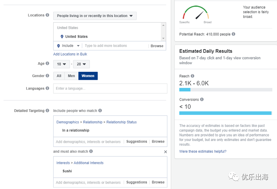Click the info icon next to Locations

pyautogui.click(x=47, y=15)
